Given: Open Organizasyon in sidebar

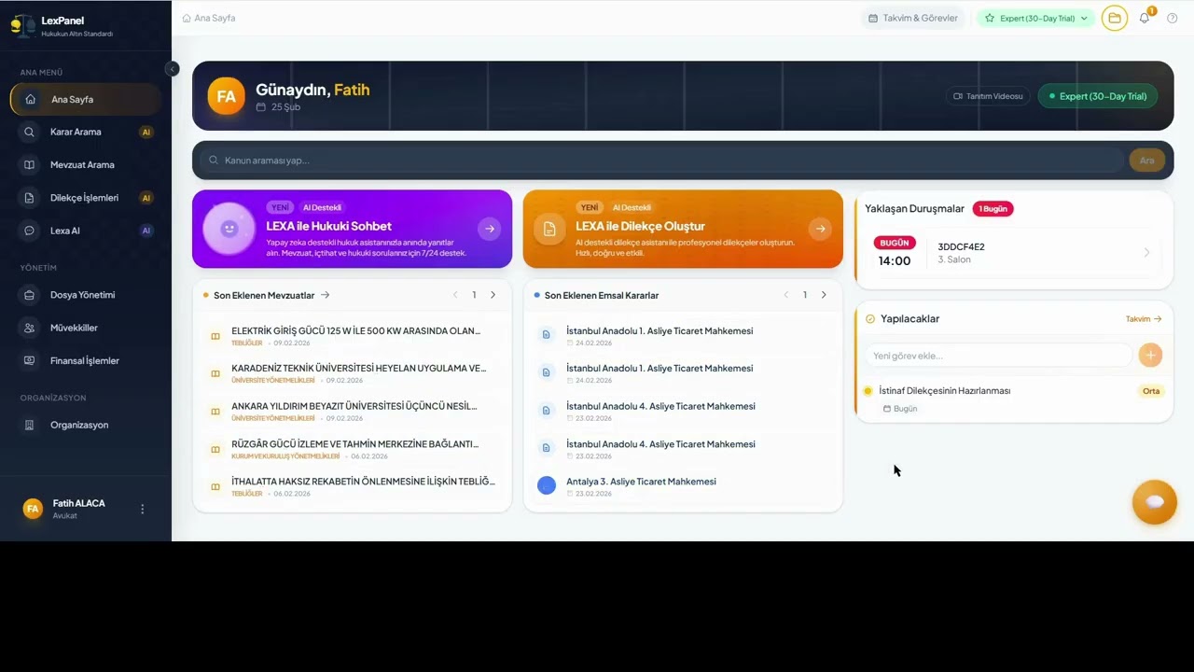Looking at the screenshot, I should (86, 425).
